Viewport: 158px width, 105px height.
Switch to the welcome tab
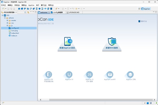pyautogui.click(x=44, y=12)
